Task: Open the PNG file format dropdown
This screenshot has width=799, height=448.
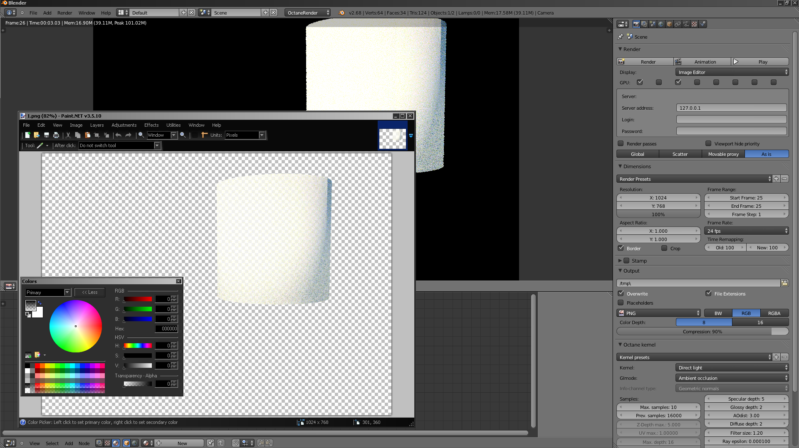Action: (x=659, y=313)
